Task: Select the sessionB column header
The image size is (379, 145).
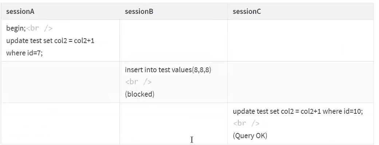Action: pos(139,12)
